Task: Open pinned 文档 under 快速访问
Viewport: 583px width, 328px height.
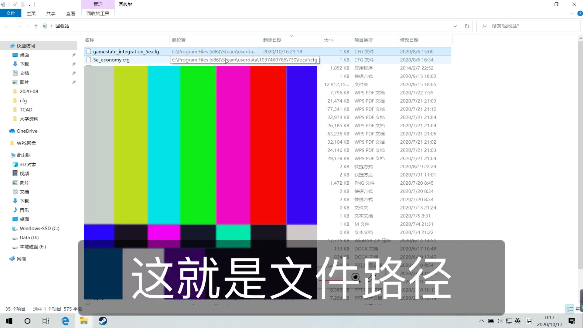Action: tap(24, 73)
